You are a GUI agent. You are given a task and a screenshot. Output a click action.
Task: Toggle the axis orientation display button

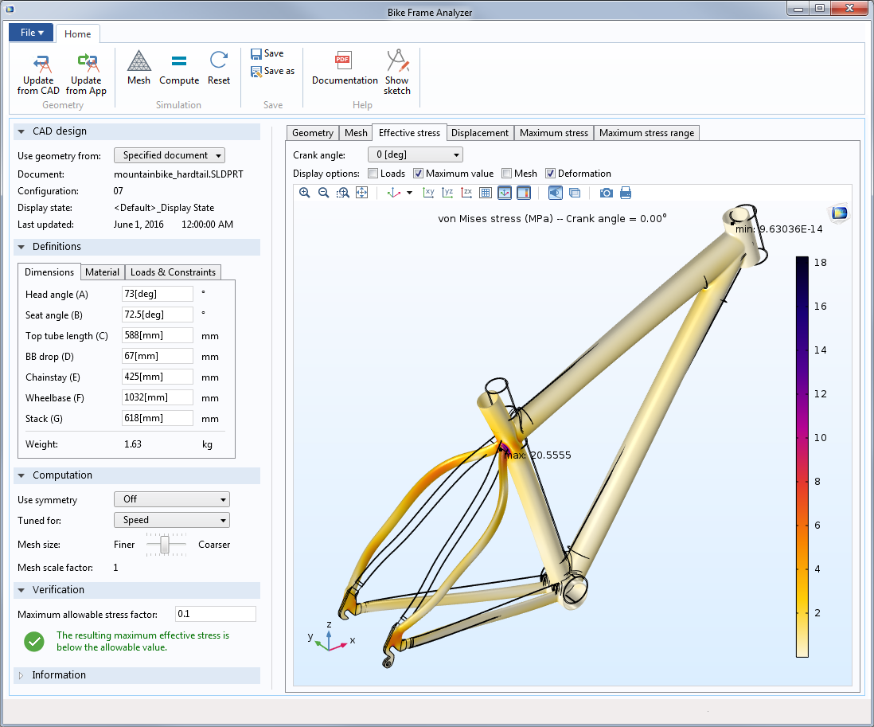tap(505, 193)
